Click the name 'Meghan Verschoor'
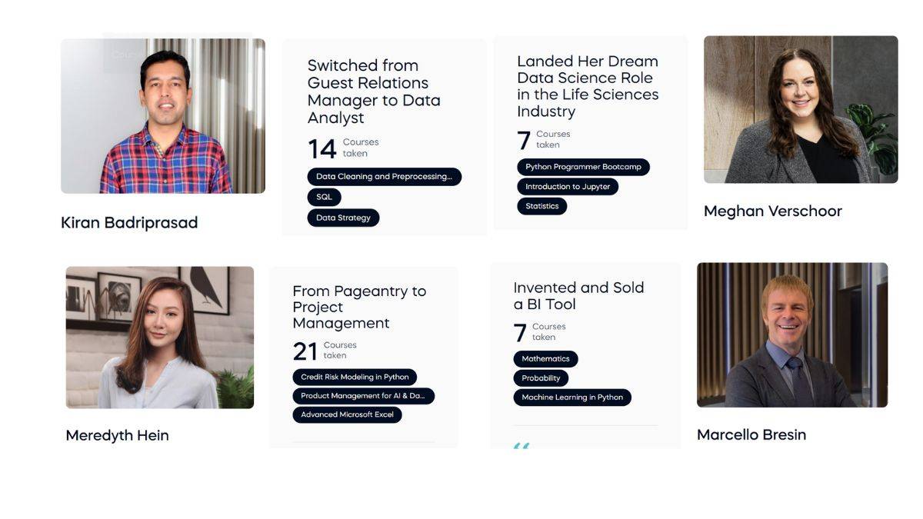 (x=772, y=211)
